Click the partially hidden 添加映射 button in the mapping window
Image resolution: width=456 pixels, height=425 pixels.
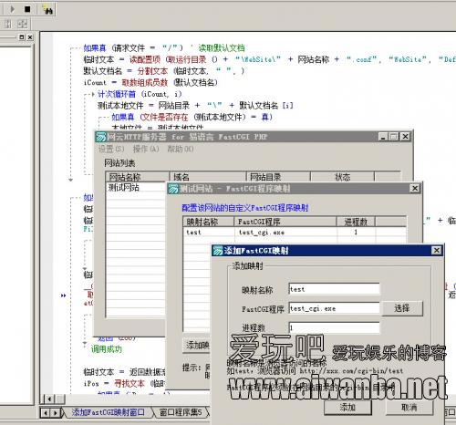pos(196,345)
